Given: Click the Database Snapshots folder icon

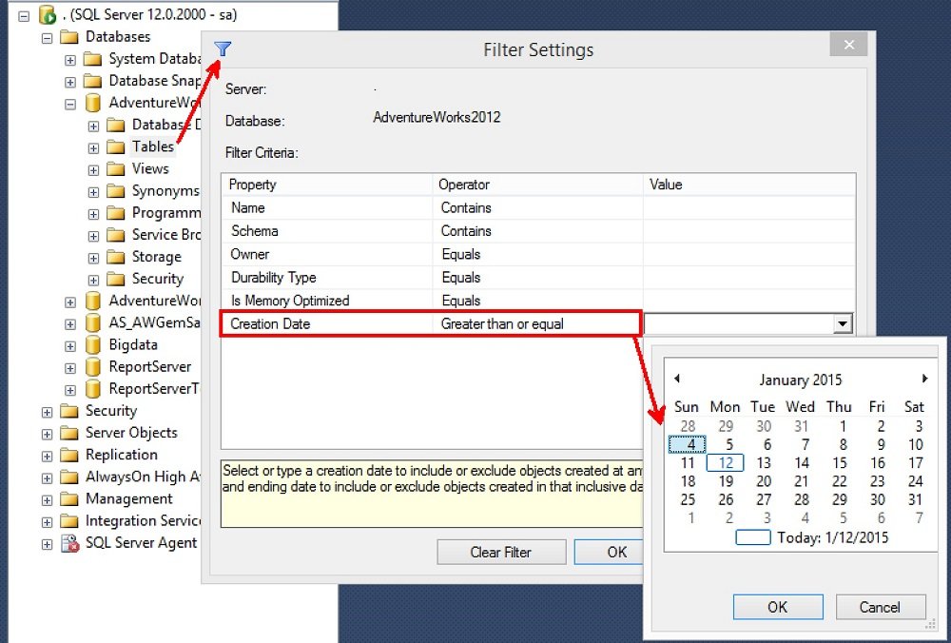Looking at the screenshot, I should click(x=92, y=81).
